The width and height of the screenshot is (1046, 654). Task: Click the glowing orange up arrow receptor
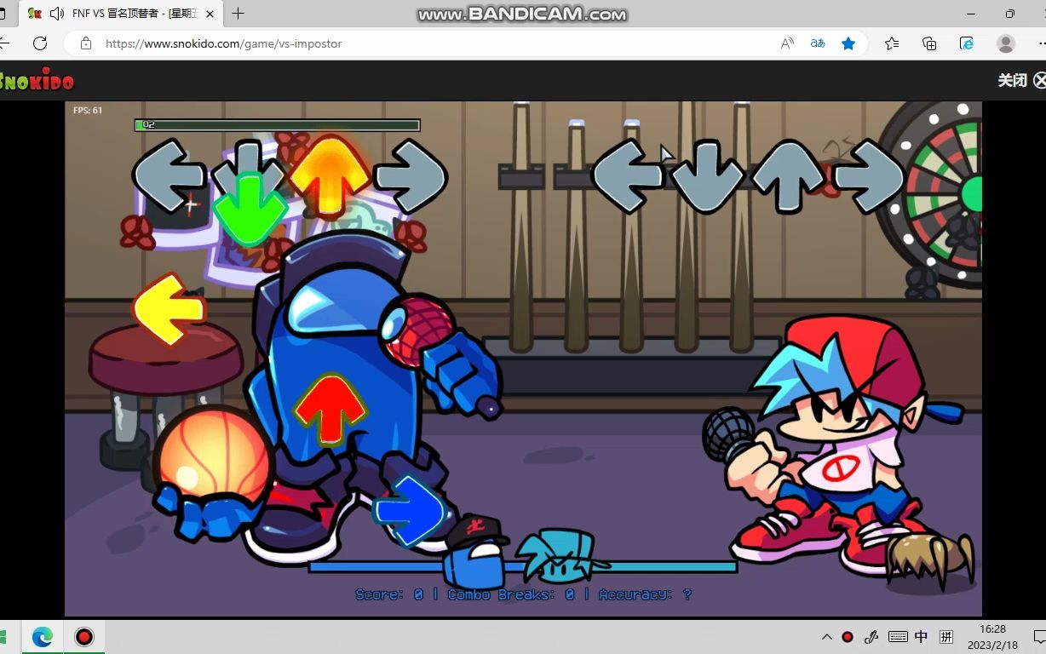[x=330, y=175]
